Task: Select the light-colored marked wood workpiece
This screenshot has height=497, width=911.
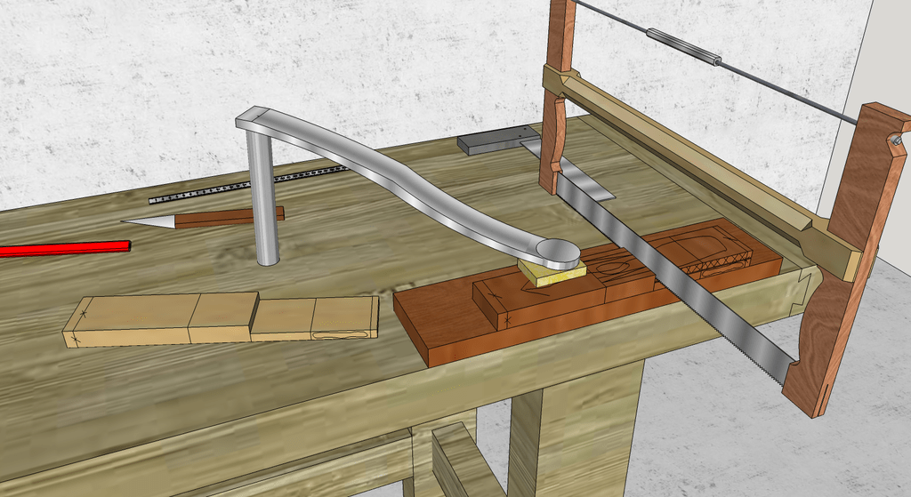Action: pos(221,319)
